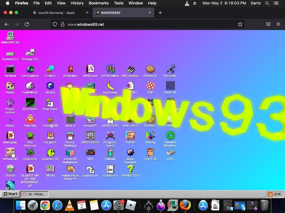Open Adobe Pizza Player icon
The height and width of the screenshot is (213, 285).
pyautogui.click(x=70, y=173)
